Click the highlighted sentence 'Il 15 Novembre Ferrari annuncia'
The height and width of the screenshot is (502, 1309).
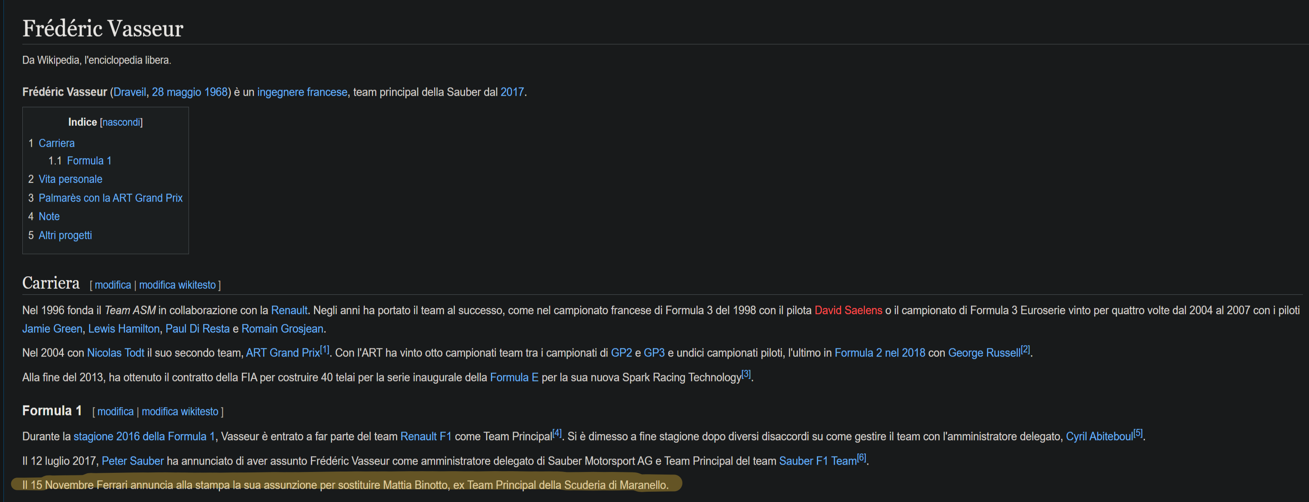point(346,485)
